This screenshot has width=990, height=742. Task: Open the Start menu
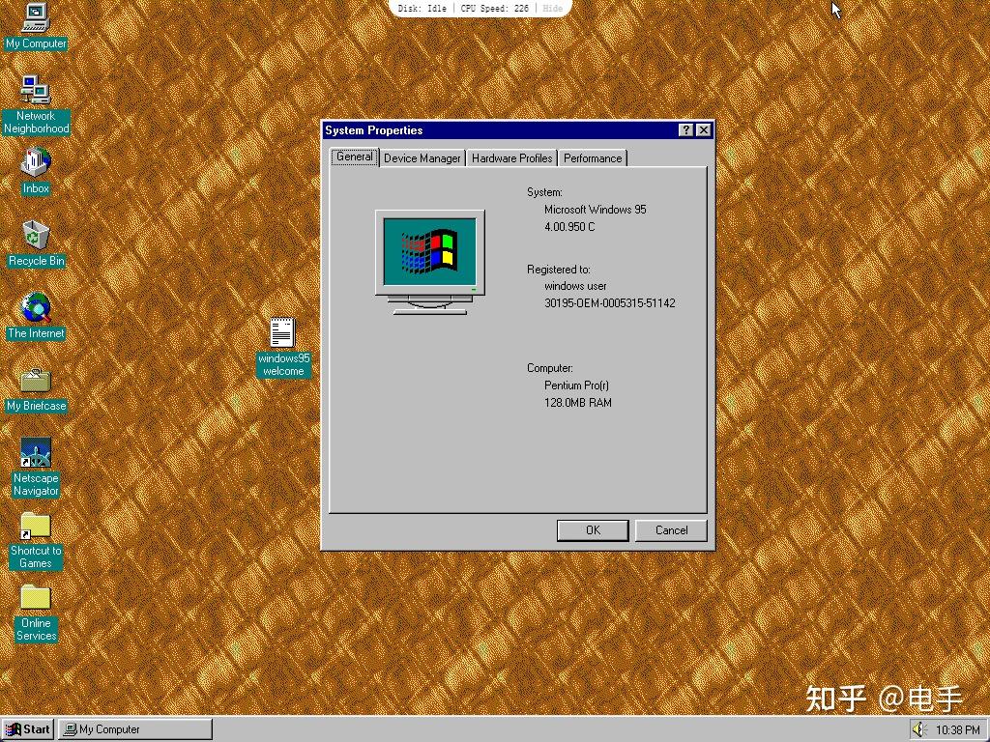pos(26,728)
